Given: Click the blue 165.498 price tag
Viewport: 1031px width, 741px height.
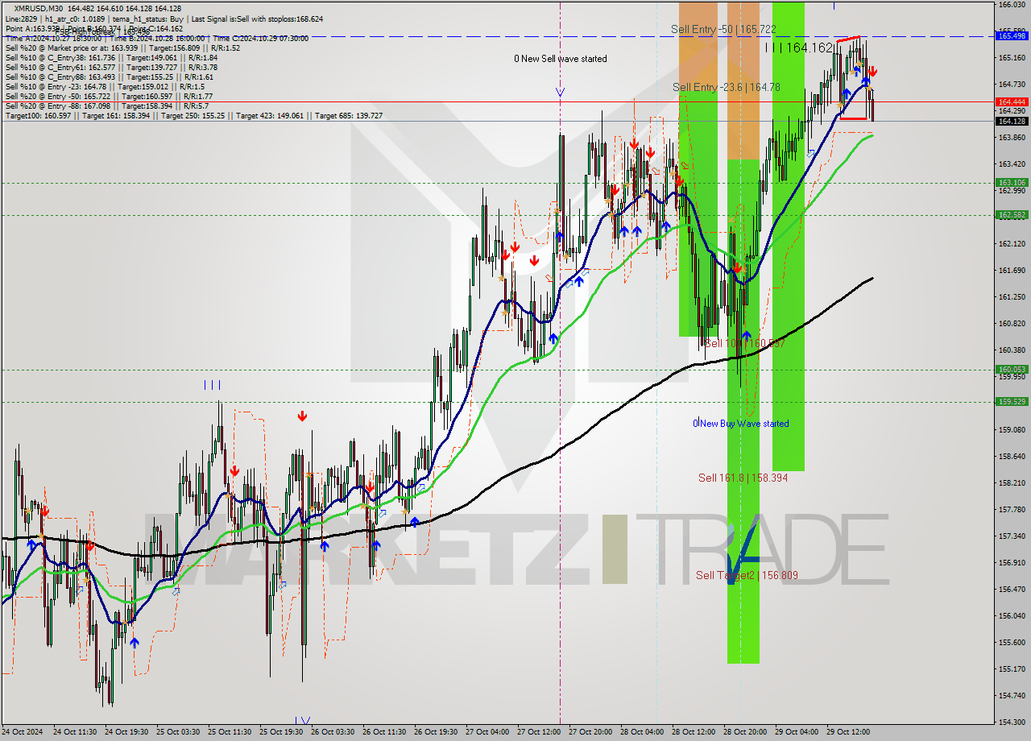Looking at the screenshot, I should (1012, 35).
